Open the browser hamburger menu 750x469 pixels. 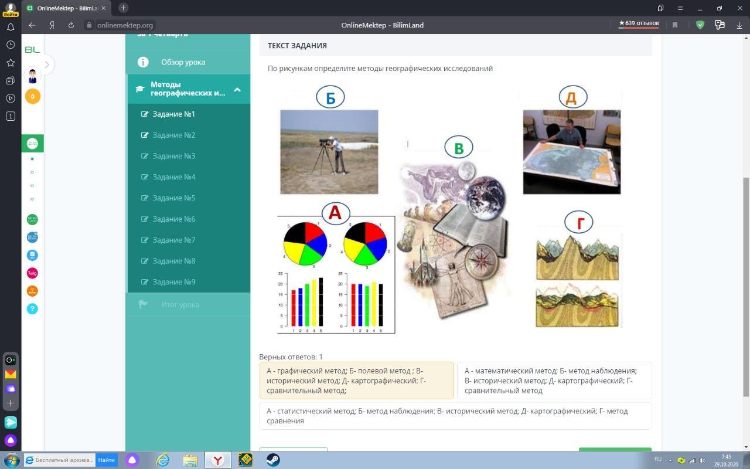(680, 8)
